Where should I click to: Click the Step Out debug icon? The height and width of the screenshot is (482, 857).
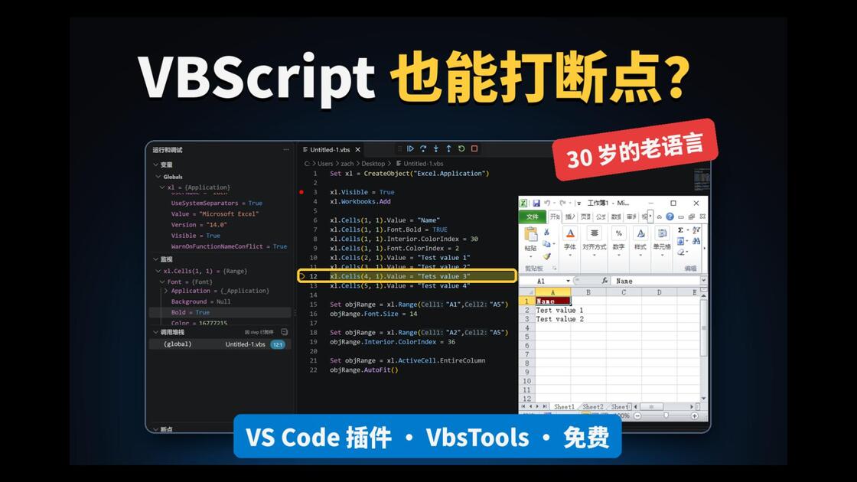pos(448,148)
